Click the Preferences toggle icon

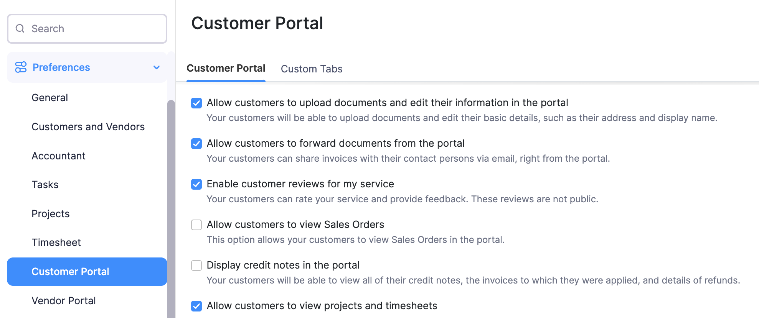21,67
